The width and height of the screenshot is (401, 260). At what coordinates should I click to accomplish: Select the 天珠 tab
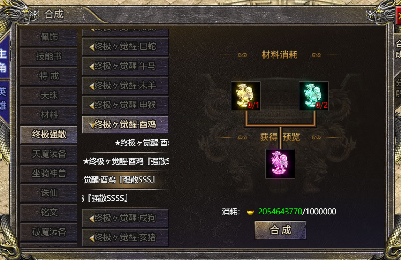pyautogui.click(x=49, y=95)
